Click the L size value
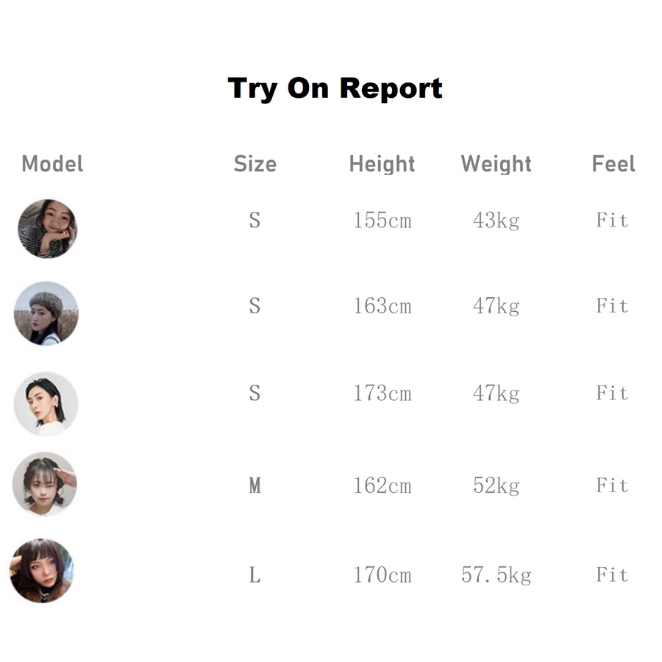 [255, 574]
